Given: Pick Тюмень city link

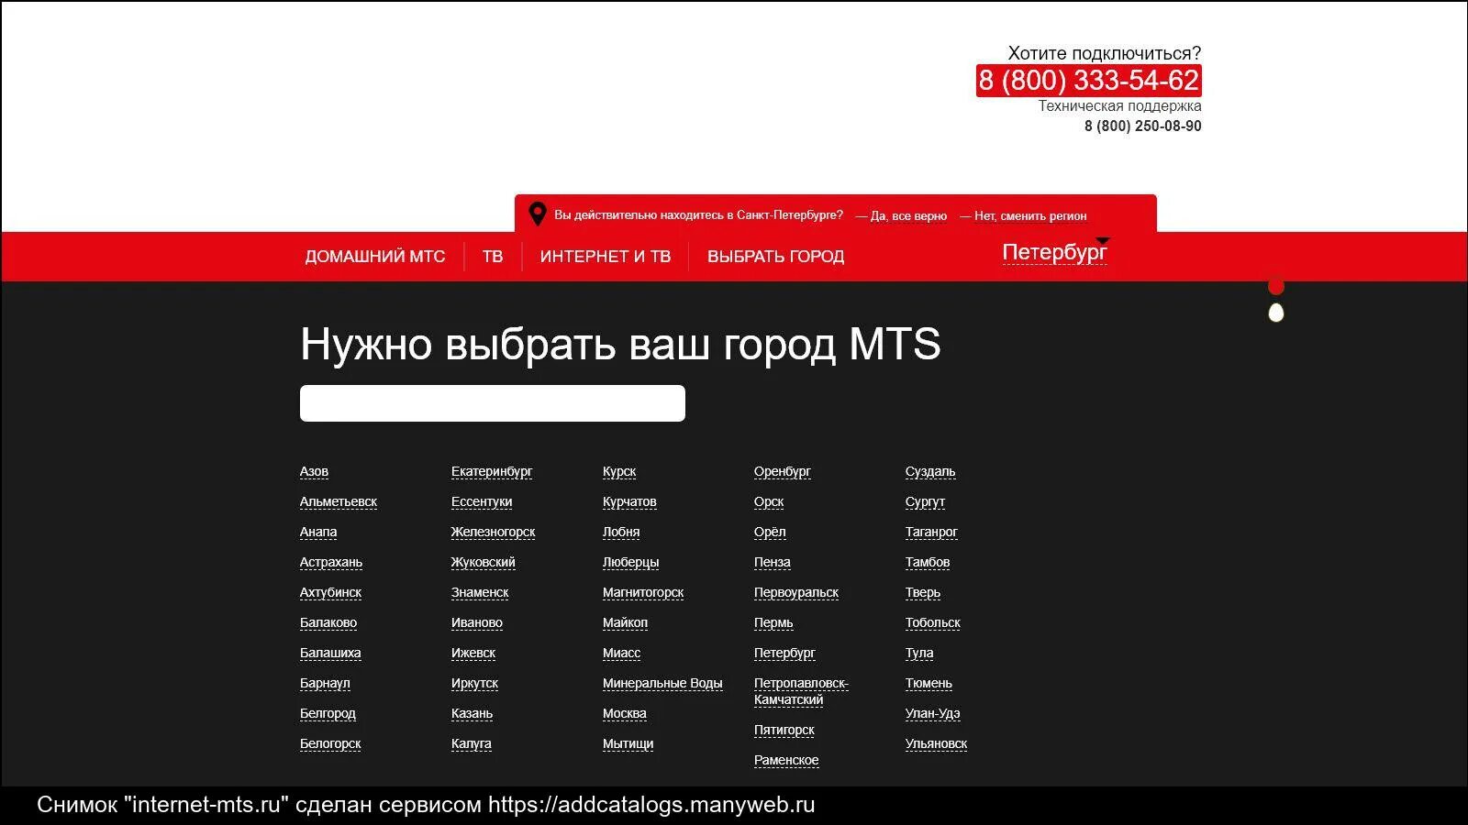Looking at the screenshot, I should point(929,683).
